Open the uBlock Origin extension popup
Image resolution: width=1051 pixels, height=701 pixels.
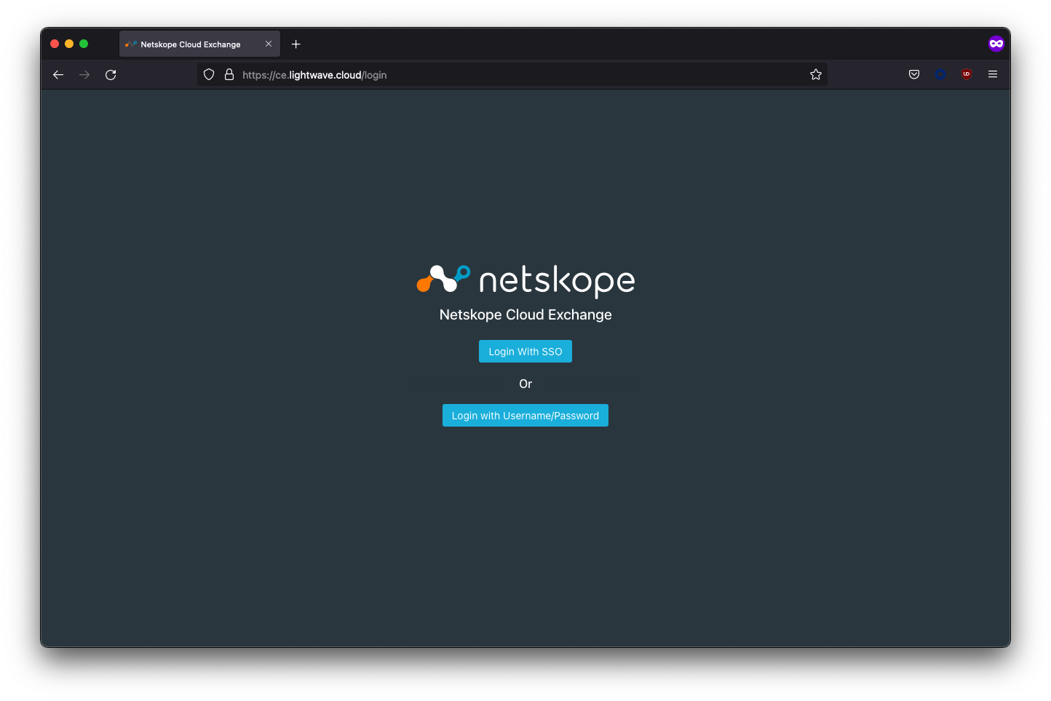[967, 74]
